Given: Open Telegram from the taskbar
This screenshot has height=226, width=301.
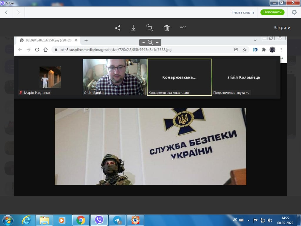Looking at the screenshot, I should (117, 220).
